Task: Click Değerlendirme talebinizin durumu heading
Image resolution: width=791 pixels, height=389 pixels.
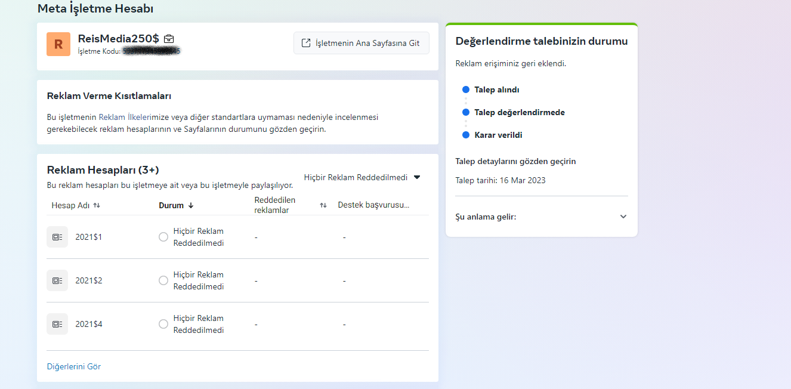Action: point(542,41)
